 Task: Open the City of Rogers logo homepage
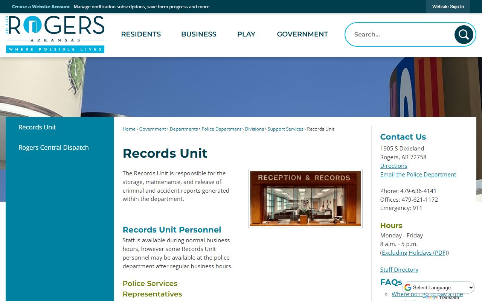tap(55, 34)
